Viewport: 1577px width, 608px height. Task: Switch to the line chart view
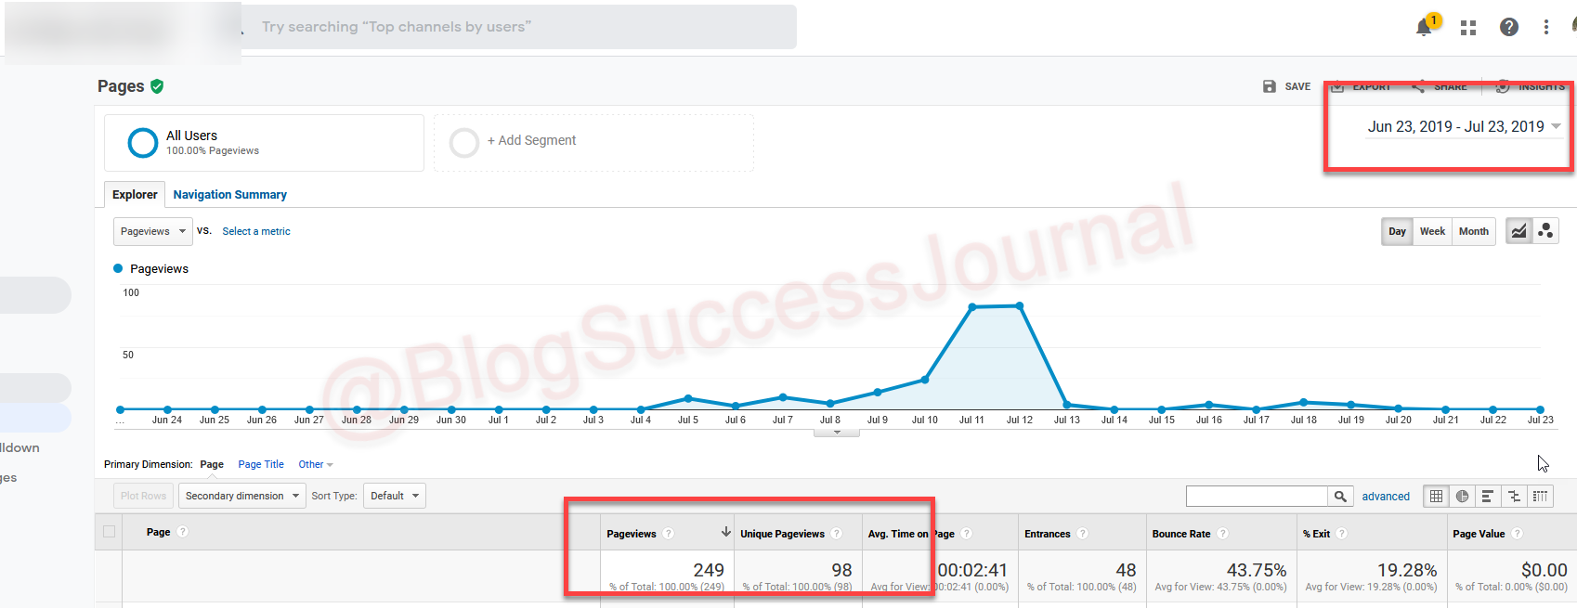click(1518, 231)
